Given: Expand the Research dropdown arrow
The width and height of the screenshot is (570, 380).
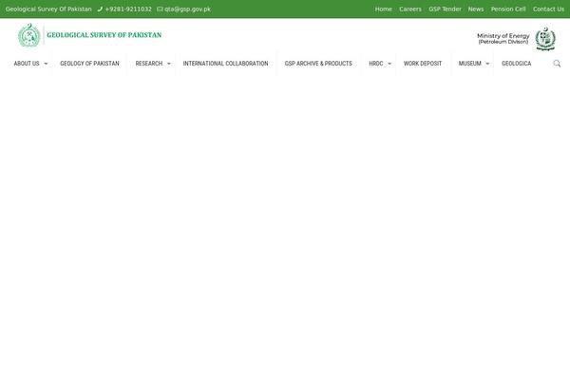Looking at the screenshot, I should click(169, 64).
